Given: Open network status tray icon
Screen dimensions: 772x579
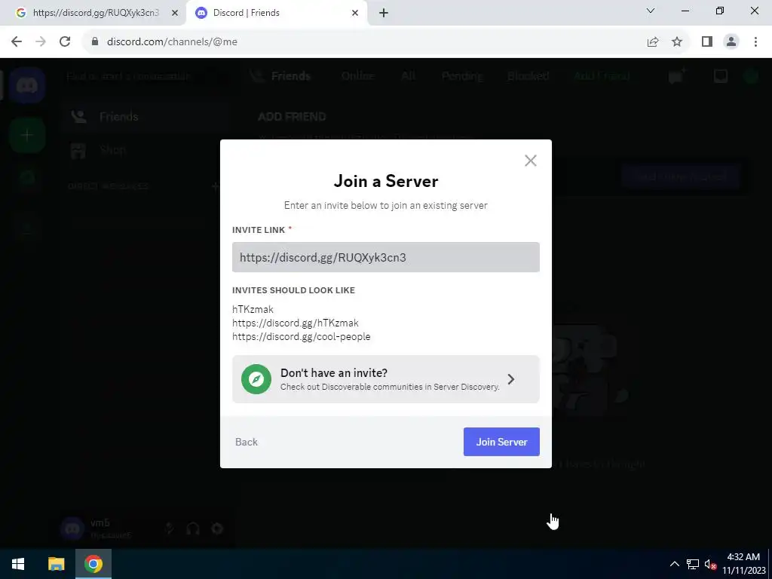Looking at the screenshot, I should (693, 564).
